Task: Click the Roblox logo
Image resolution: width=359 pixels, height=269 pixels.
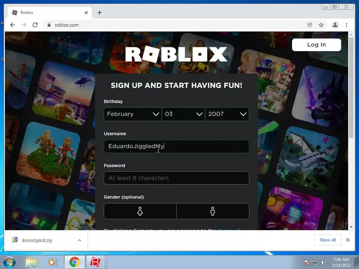Action: (x=176, y=54)
